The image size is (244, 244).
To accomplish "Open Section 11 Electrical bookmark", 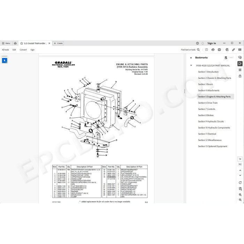I will click(207, 134).
